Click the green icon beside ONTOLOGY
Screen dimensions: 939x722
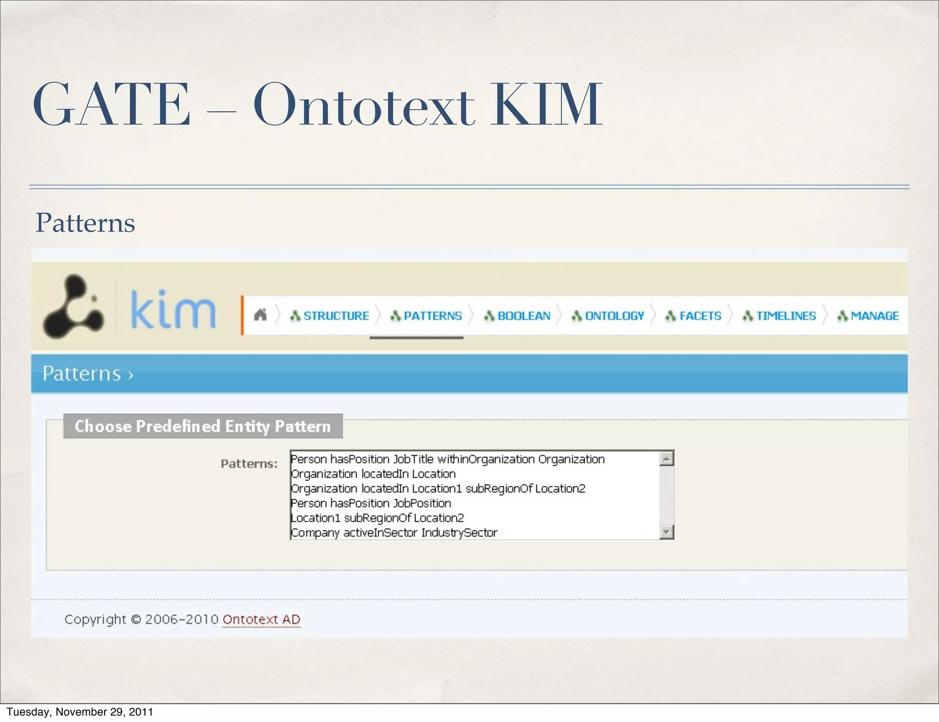tap(577, 316)
